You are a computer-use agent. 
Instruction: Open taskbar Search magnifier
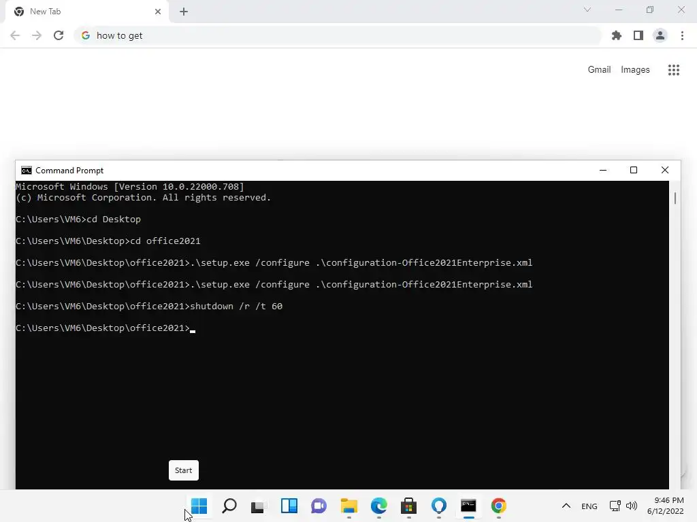(229, 506)
